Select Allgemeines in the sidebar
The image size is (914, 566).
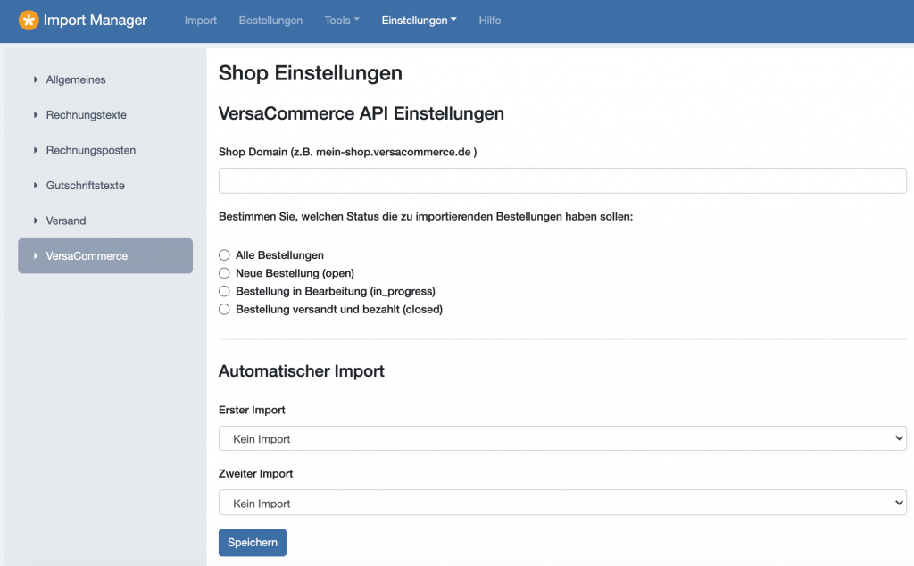[x=76, y=79]
